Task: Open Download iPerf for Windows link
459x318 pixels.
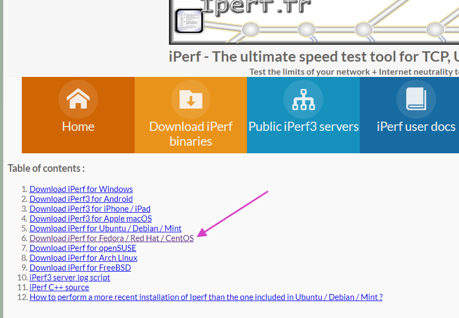Action: coord(81,189)
